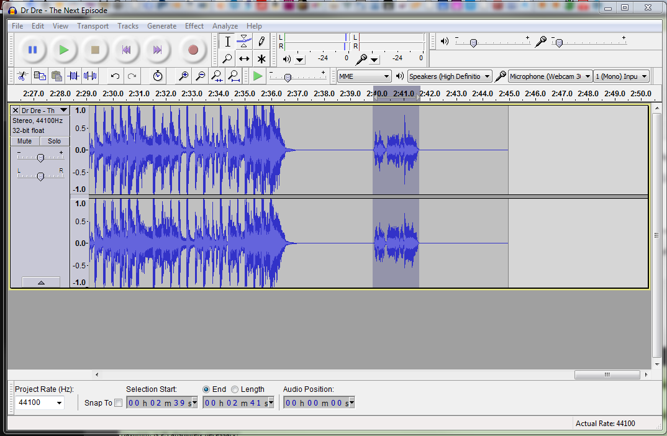Open the Audio Position format dropdown
The height and width of the screenshot is (436, 667).
click(352, 402)
